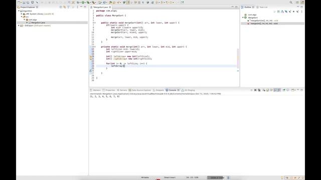Click 'Smart Insert' in the status bar
321x180 pixels.
click(170, 177)
